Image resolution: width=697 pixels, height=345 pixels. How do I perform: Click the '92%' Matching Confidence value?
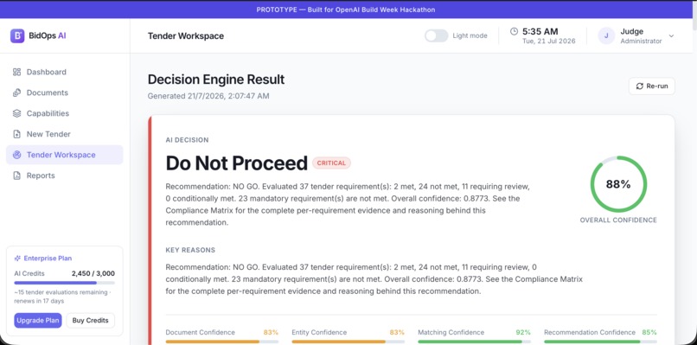(523, 333)
